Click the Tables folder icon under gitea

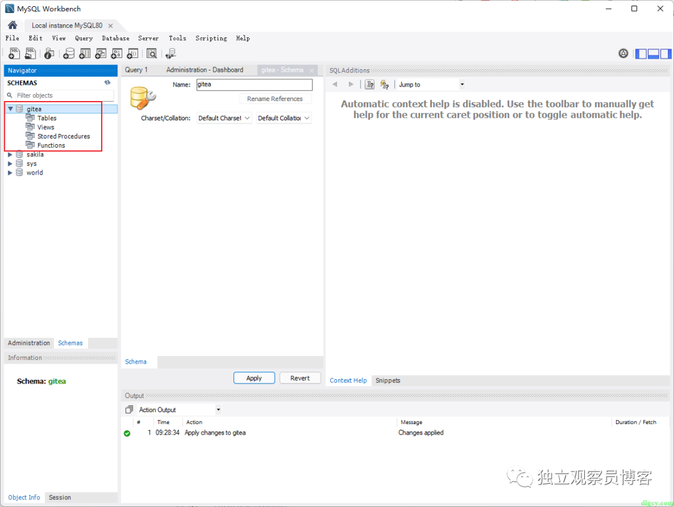click(30, 117)
